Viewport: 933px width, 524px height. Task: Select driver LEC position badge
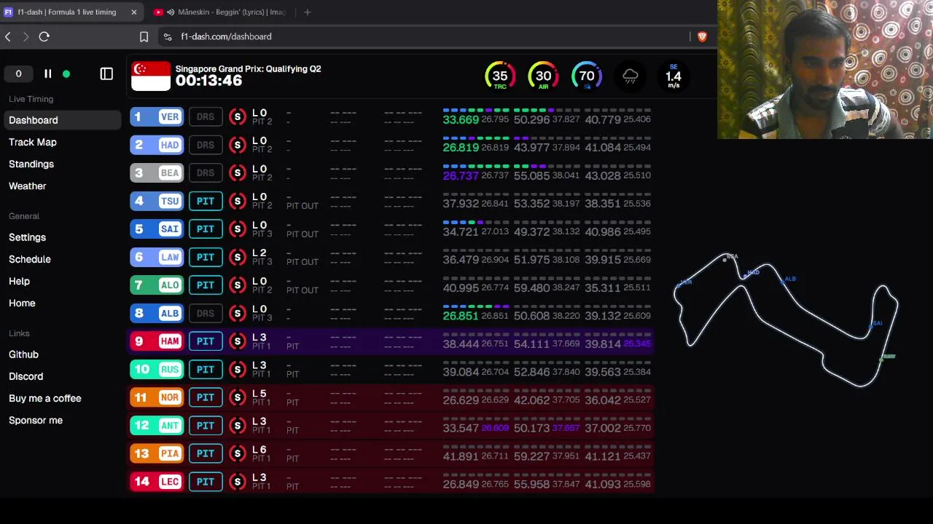[x=157, y=482]
